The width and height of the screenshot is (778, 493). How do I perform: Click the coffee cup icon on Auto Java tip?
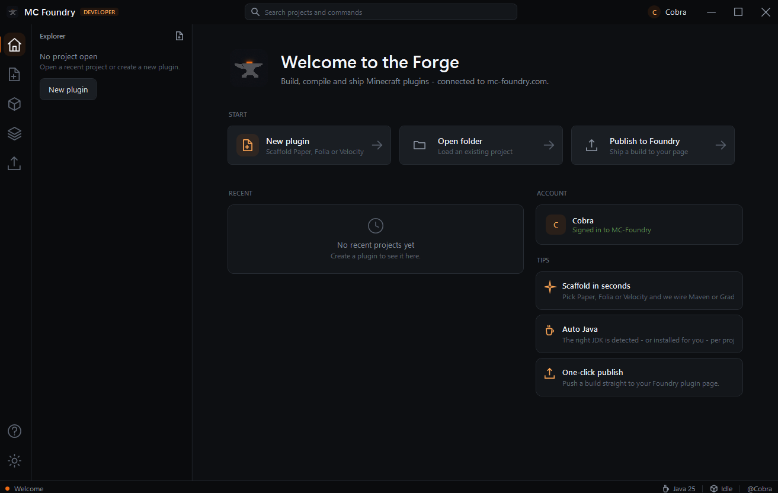(550, 330)
